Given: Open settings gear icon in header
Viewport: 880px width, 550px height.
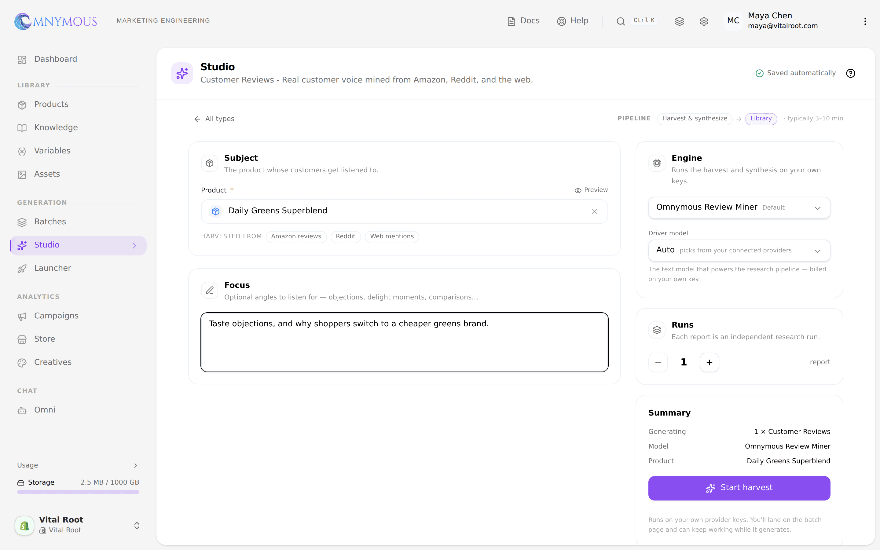Looking at the screenshot, I should click(x=704, y=21).
